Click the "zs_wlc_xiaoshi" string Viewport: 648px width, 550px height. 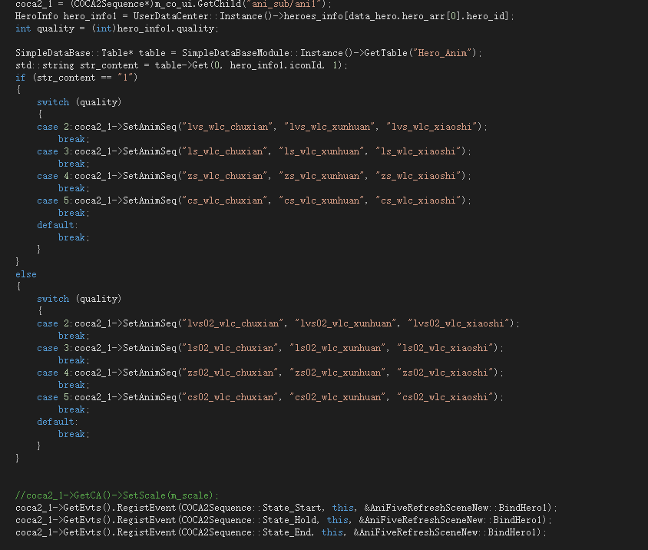point(418,176)
